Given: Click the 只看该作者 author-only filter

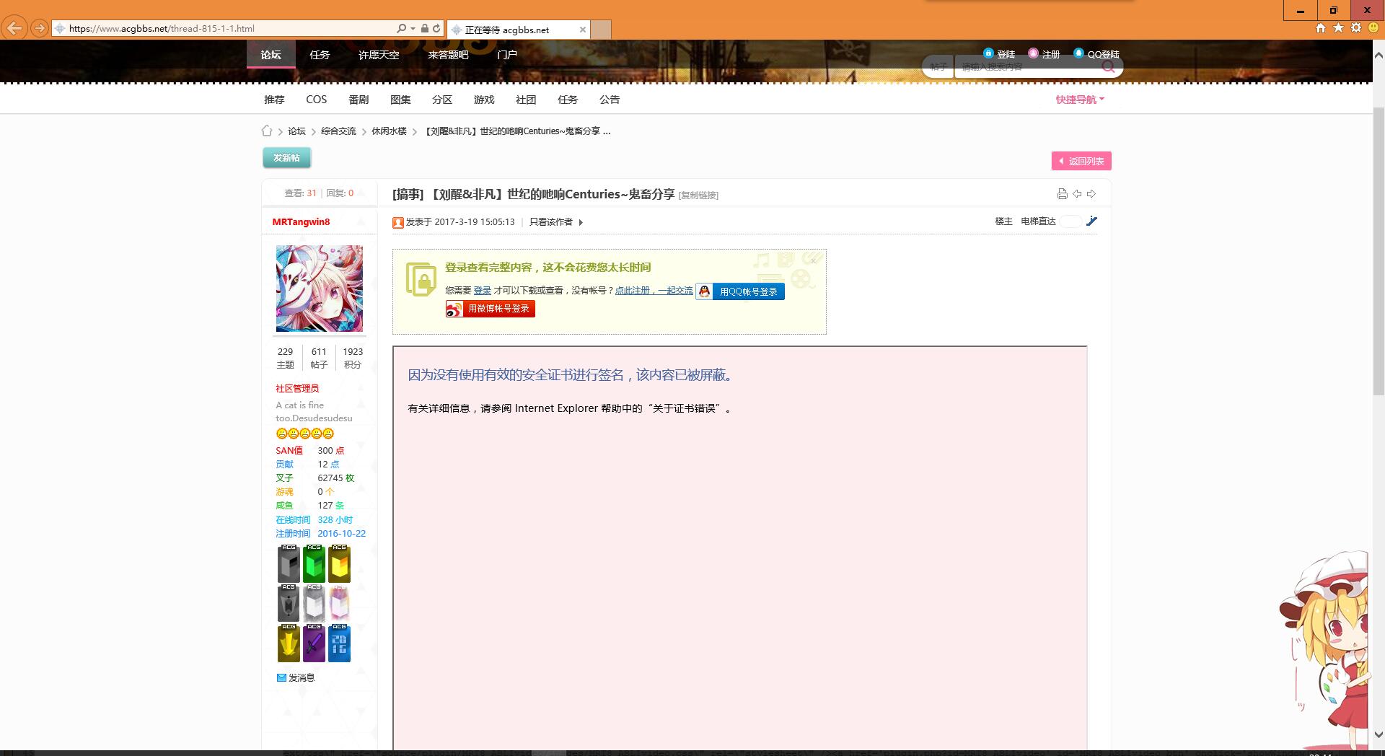Looking at the screenshot, I should point(551,222).
